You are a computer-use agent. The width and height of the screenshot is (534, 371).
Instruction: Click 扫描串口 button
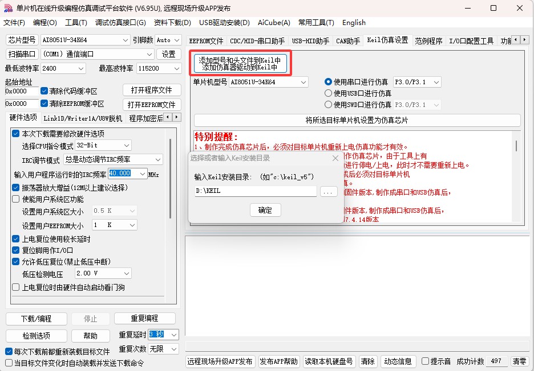(22, 55)
